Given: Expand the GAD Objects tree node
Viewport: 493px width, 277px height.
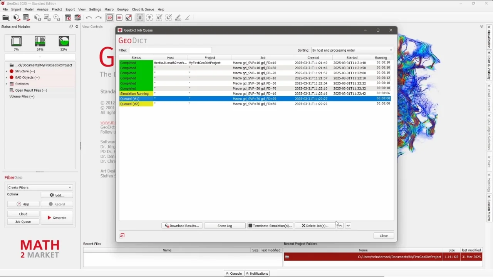Looking at the screenshot, I should [7, 77].
